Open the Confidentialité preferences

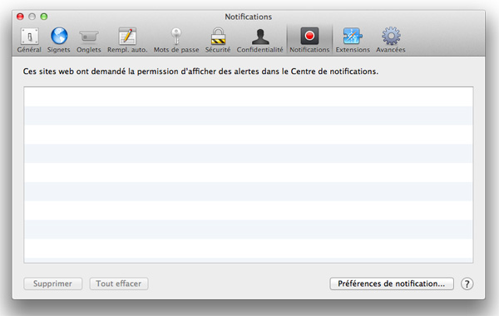click(260, 40)
